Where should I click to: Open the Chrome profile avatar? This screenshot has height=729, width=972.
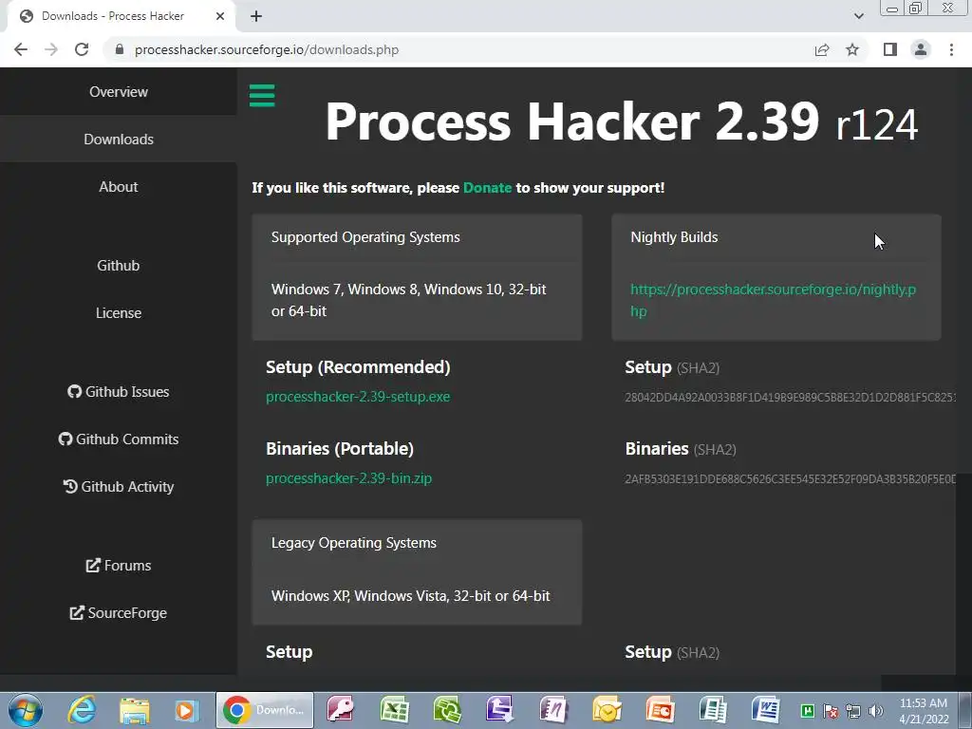921,49
